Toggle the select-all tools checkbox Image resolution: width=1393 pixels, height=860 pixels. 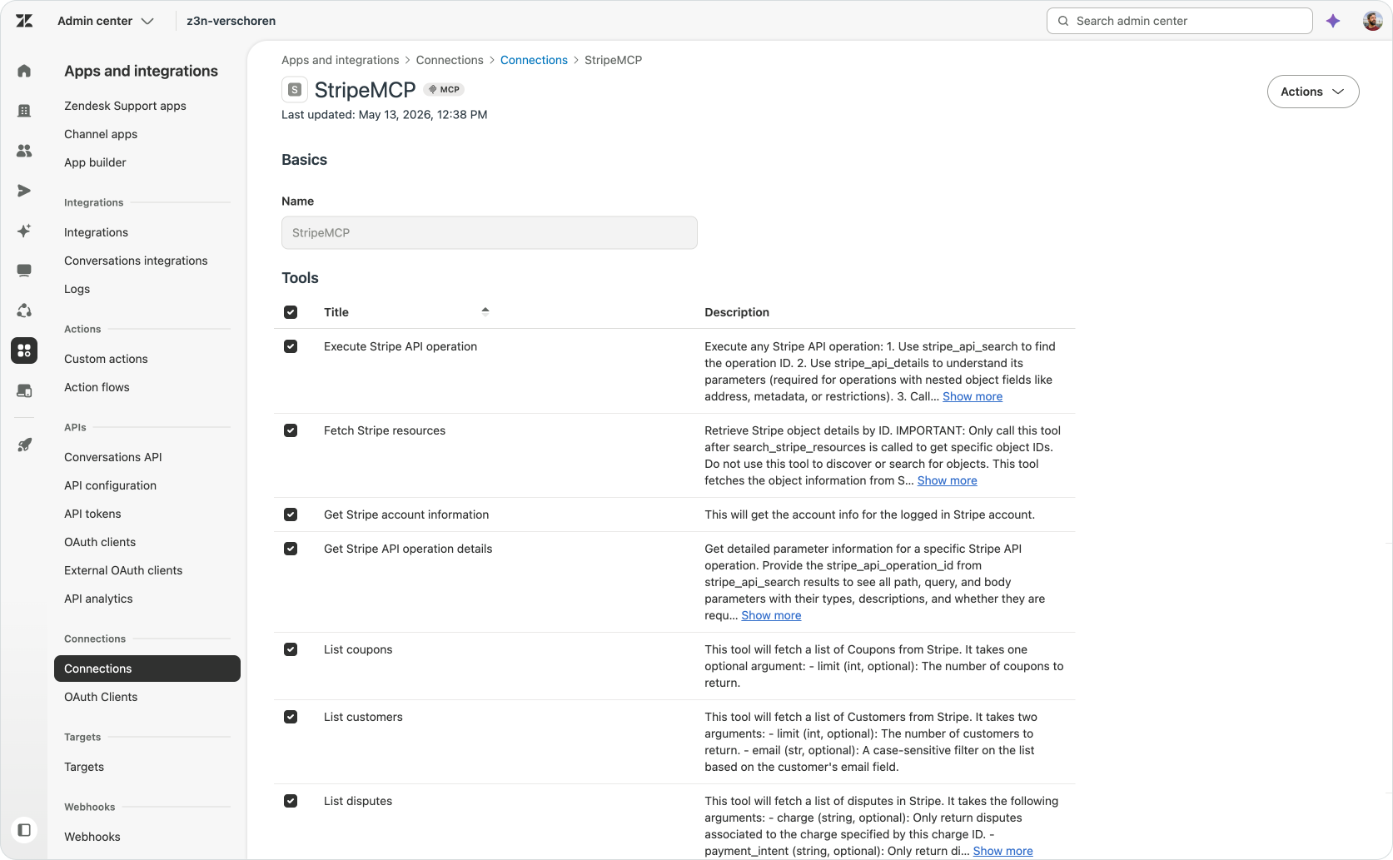(291, 312)
